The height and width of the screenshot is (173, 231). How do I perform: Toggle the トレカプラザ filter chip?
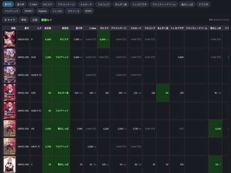pyautogui.click(x=139, y=4)
